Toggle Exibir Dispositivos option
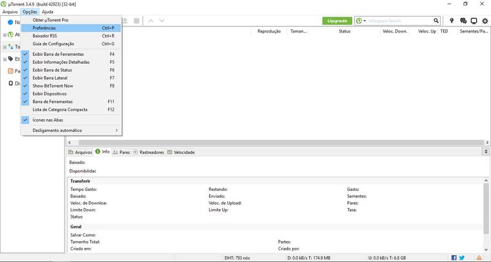 point(71,94)
